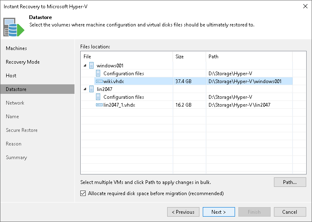The image size is (312, 222).
Task: Click the lin2047 VM icon
Action: click(91, 89)
